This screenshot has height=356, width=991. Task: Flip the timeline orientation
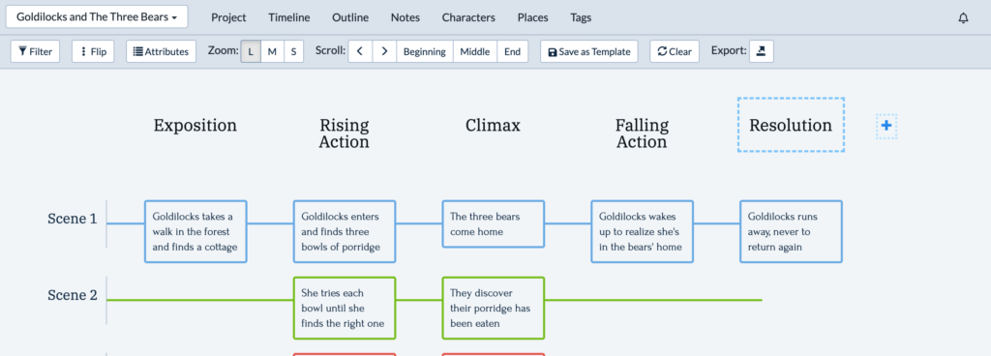pos(93,52)
